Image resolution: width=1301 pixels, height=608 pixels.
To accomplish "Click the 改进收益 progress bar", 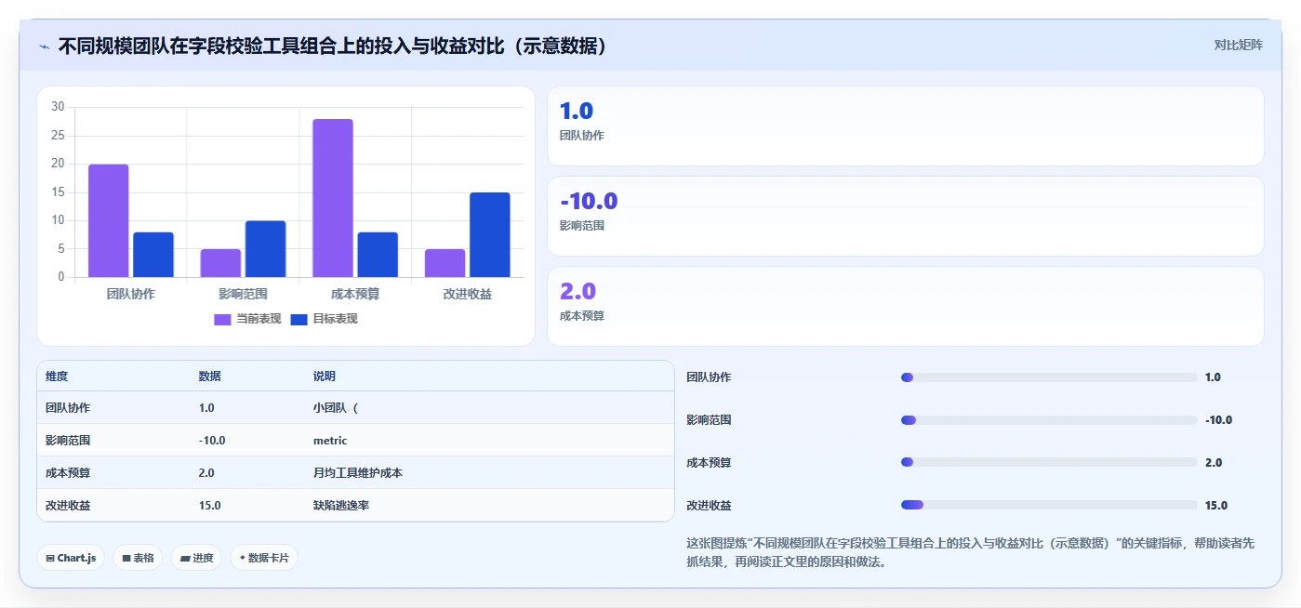I will 1049,505.
